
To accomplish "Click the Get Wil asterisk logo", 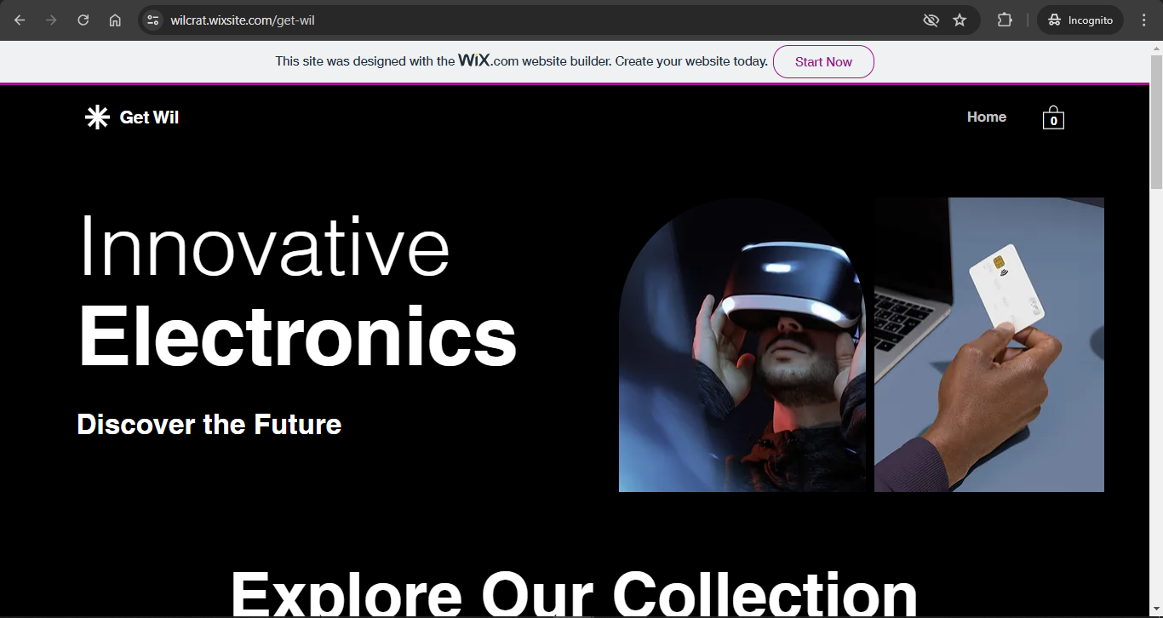I will 97,117.
